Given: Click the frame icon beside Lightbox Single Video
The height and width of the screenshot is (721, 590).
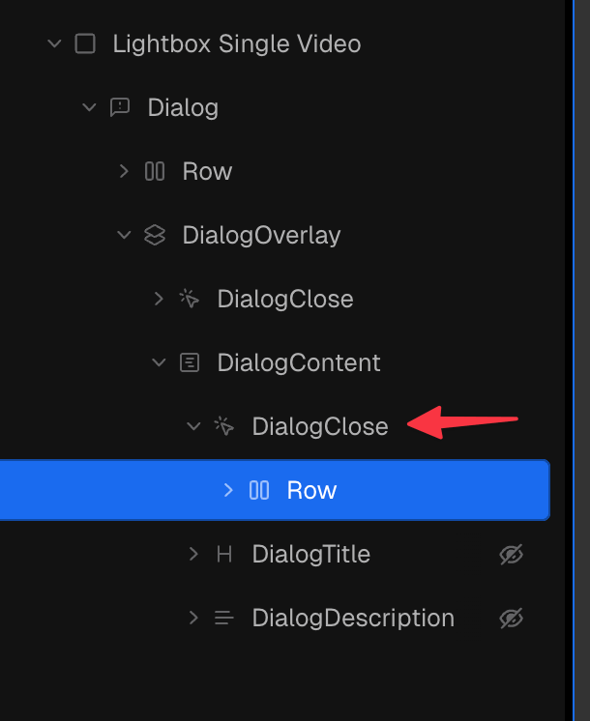Looking at the screenshot, I should tap(85, 44).
